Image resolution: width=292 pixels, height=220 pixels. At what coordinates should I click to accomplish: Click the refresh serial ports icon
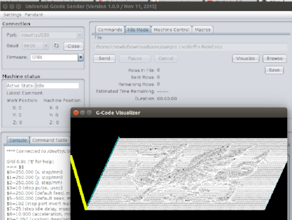[56, 46]
